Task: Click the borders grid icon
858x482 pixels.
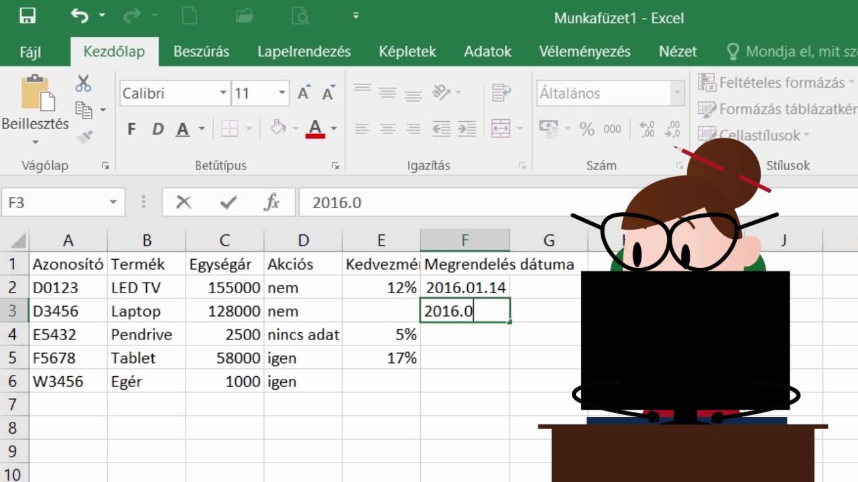Action: point(230,129)
